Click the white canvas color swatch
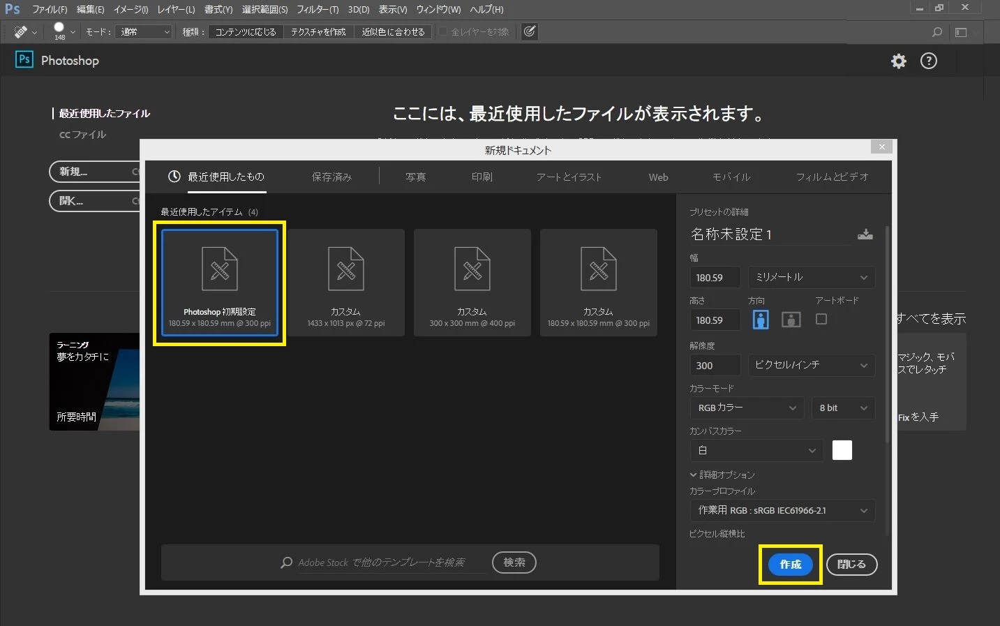Viewport: 1000px width, 626px height. [842, 451]
